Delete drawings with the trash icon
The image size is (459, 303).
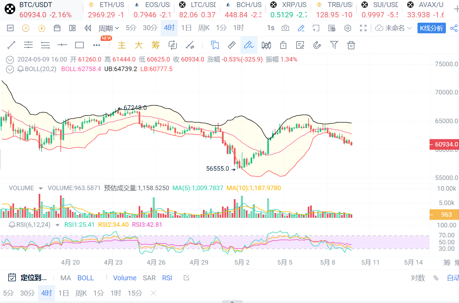351,45
